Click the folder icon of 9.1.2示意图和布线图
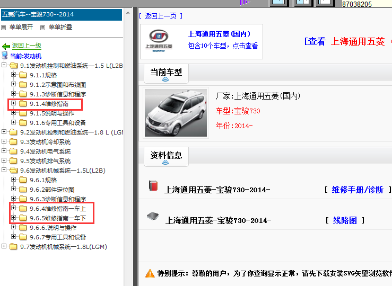Image resolution: width=392 pixels, height=286 pixels. [23, 84]
